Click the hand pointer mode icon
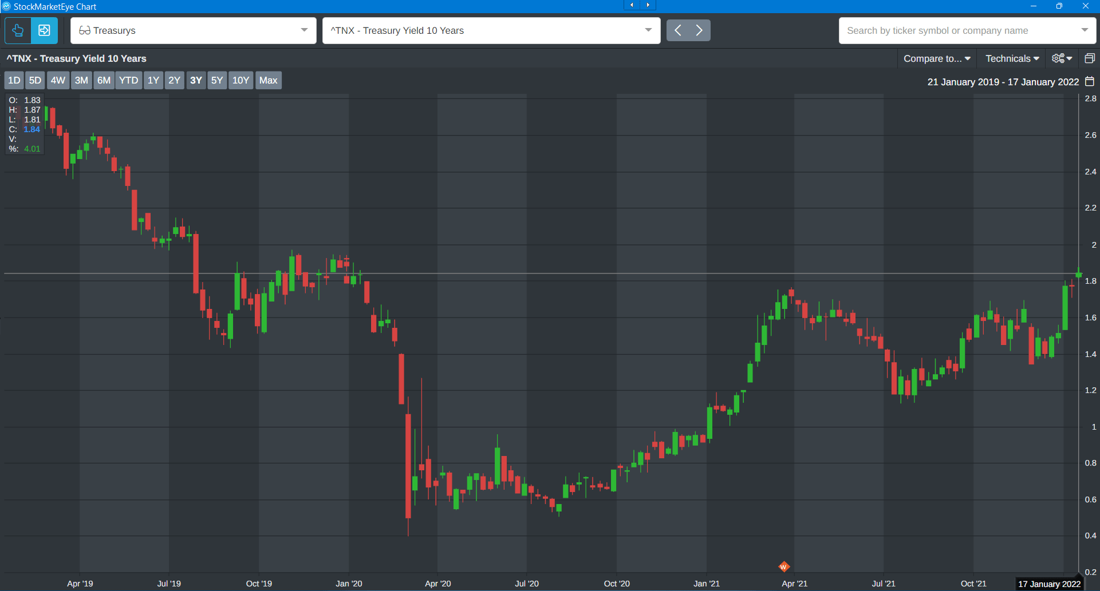 (x=18, y=30)
